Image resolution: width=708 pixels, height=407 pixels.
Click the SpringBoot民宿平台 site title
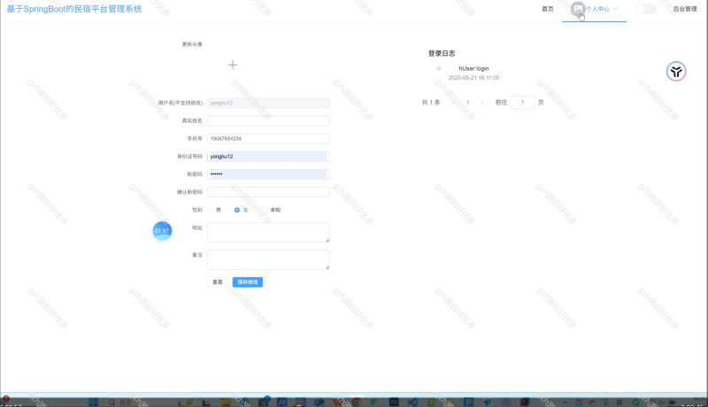coord(74,9)
